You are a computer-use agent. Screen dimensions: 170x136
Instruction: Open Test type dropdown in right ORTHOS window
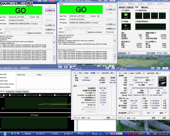click(x=101, y=28)
